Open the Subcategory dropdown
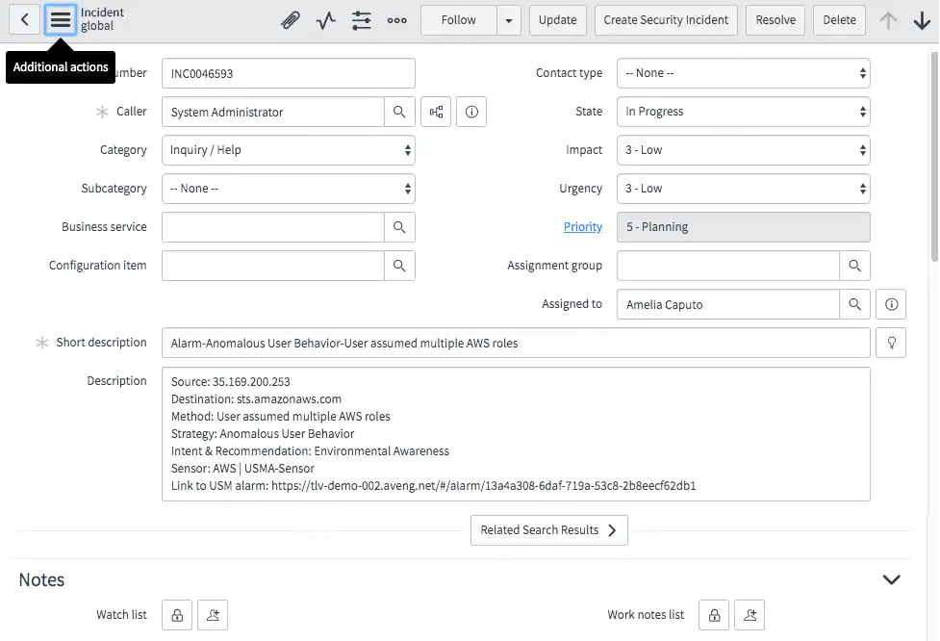The width and height of the screenshot is (940, 641). click(x=289, y=189)
